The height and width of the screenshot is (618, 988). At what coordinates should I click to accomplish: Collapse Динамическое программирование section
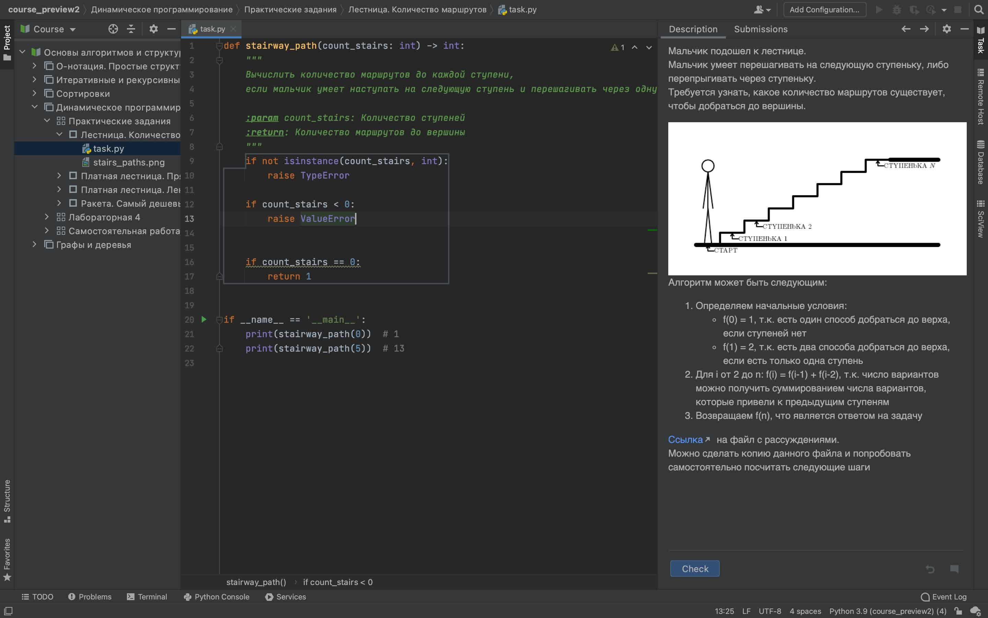pos(35,107)
